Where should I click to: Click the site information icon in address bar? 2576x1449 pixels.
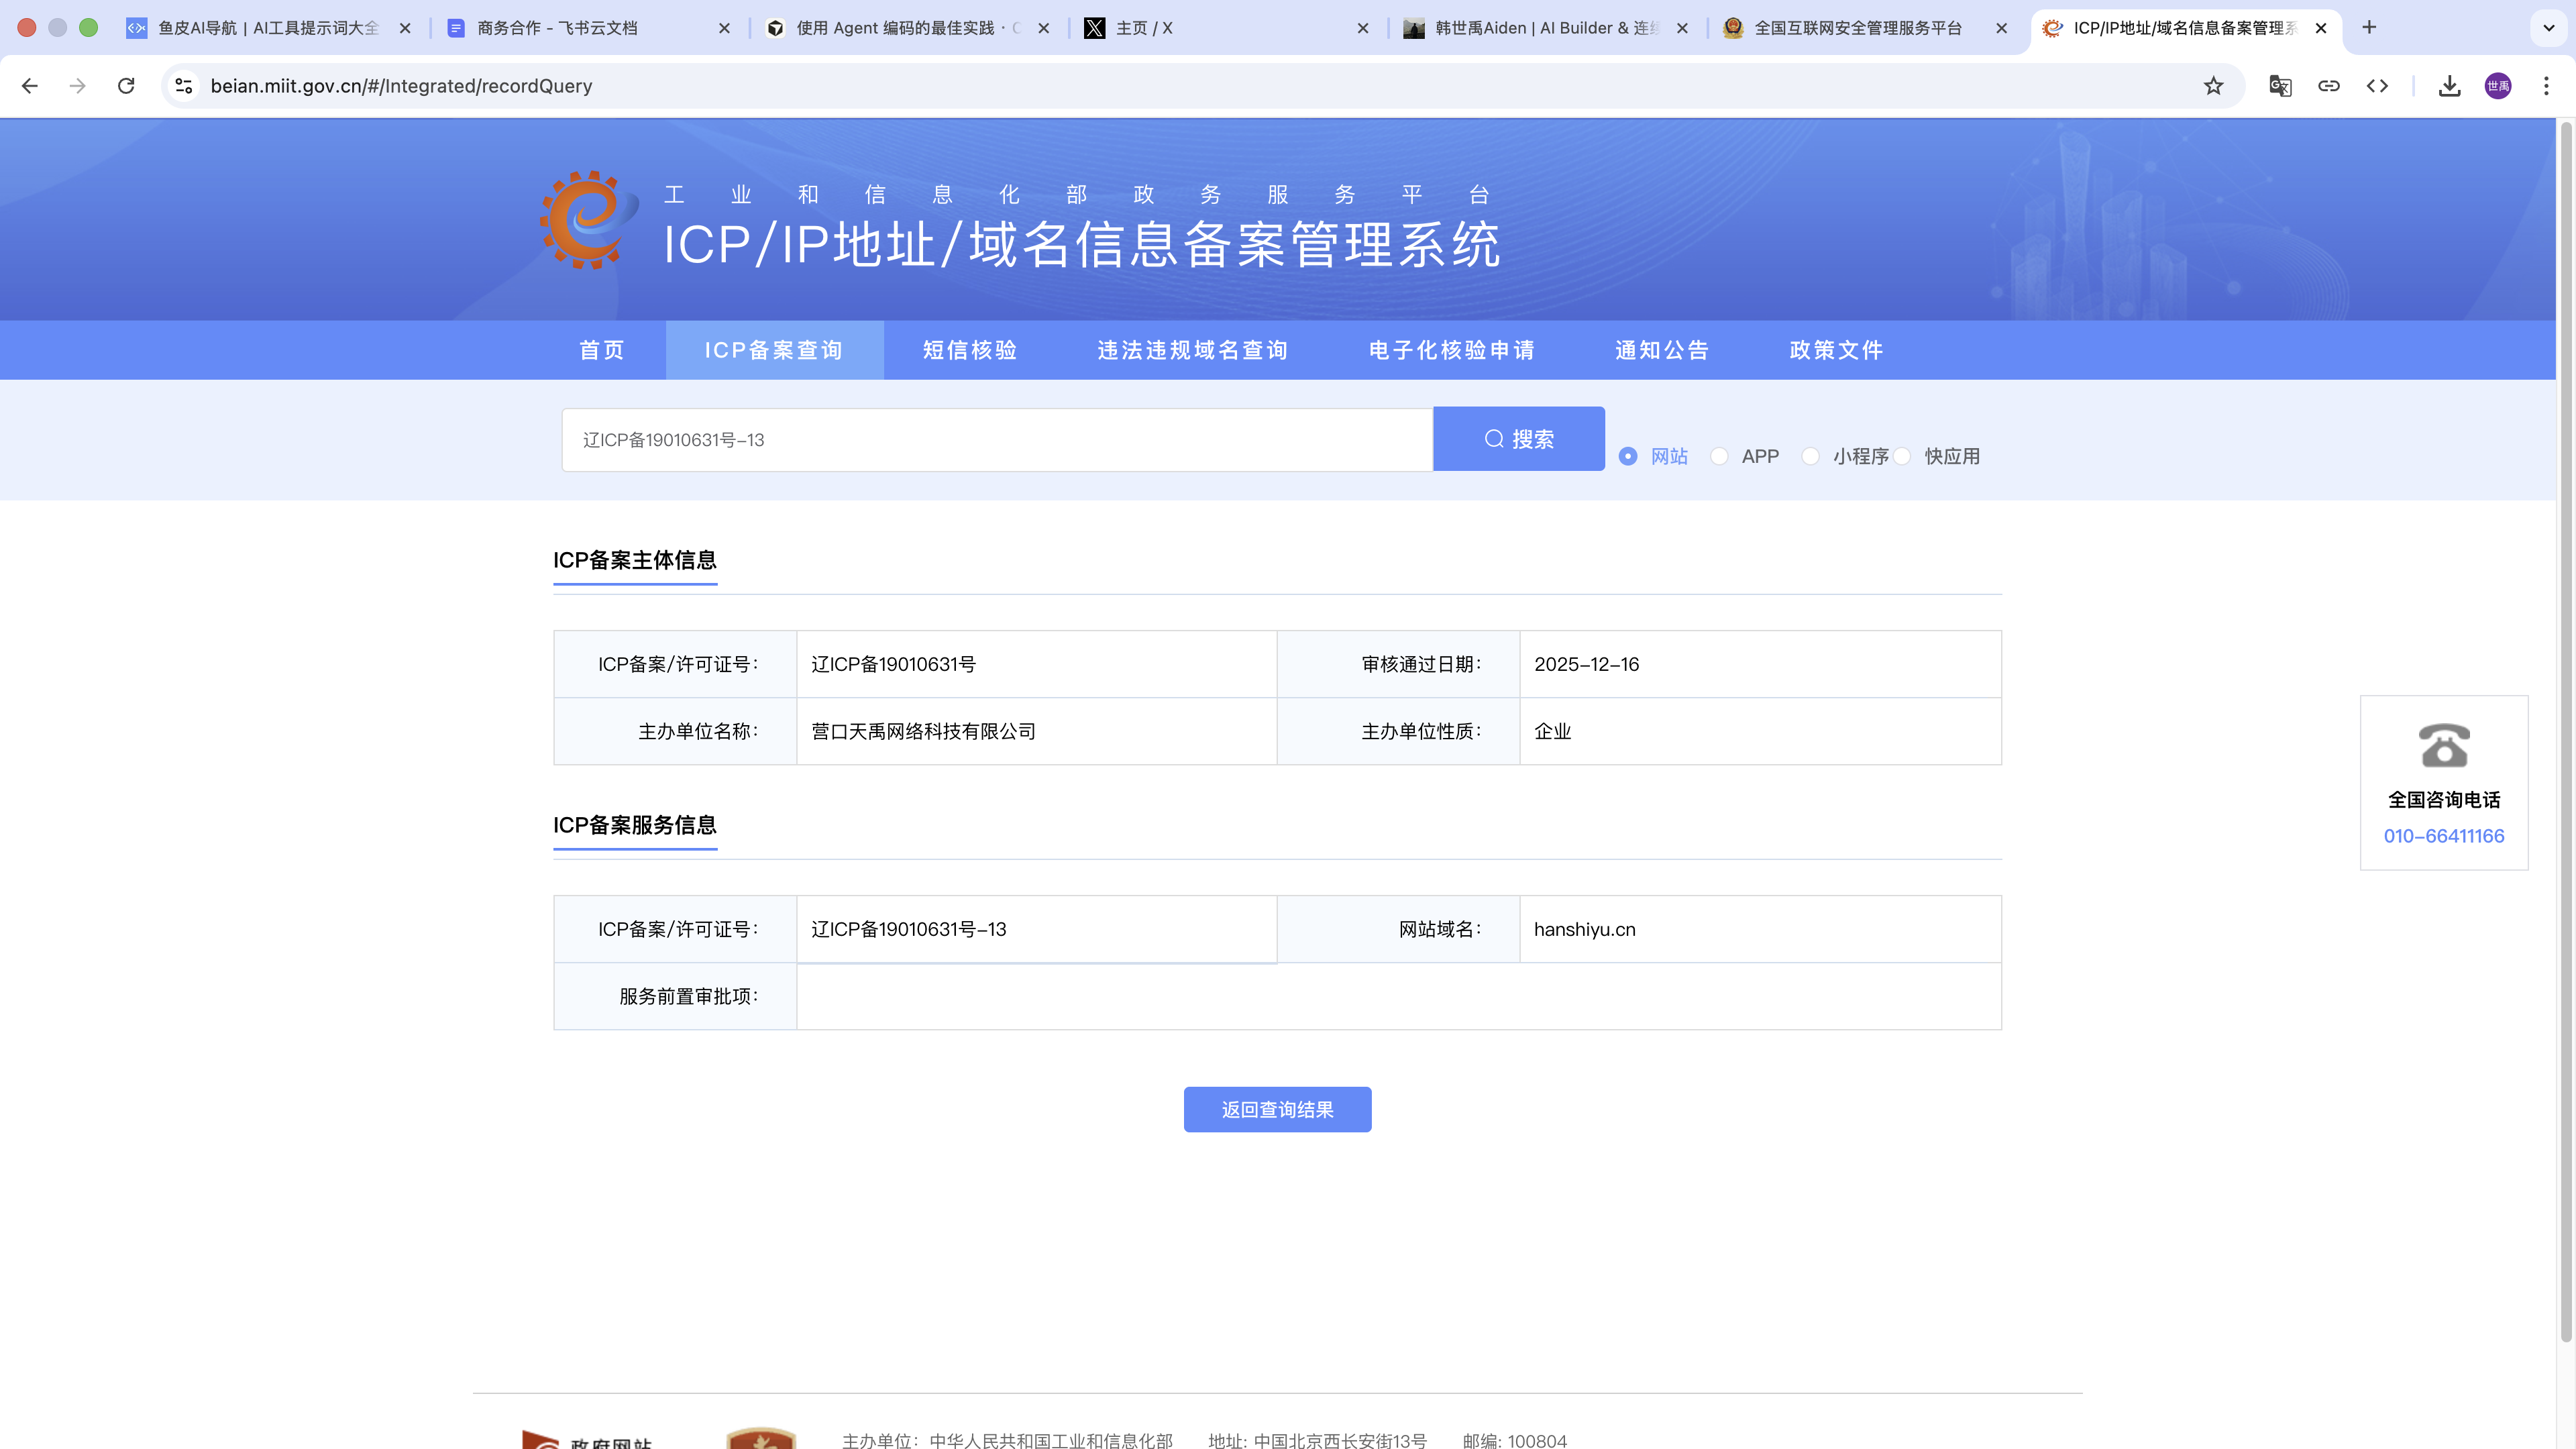[184, 86]
